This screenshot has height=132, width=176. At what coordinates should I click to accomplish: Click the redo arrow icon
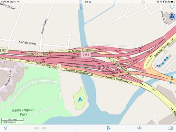click(x=44, y=128)
